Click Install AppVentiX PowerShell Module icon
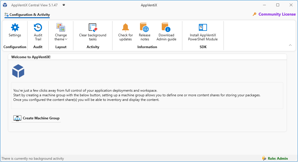Image resolution: width=298 pixels, height=162 pixels. (203, 27)
